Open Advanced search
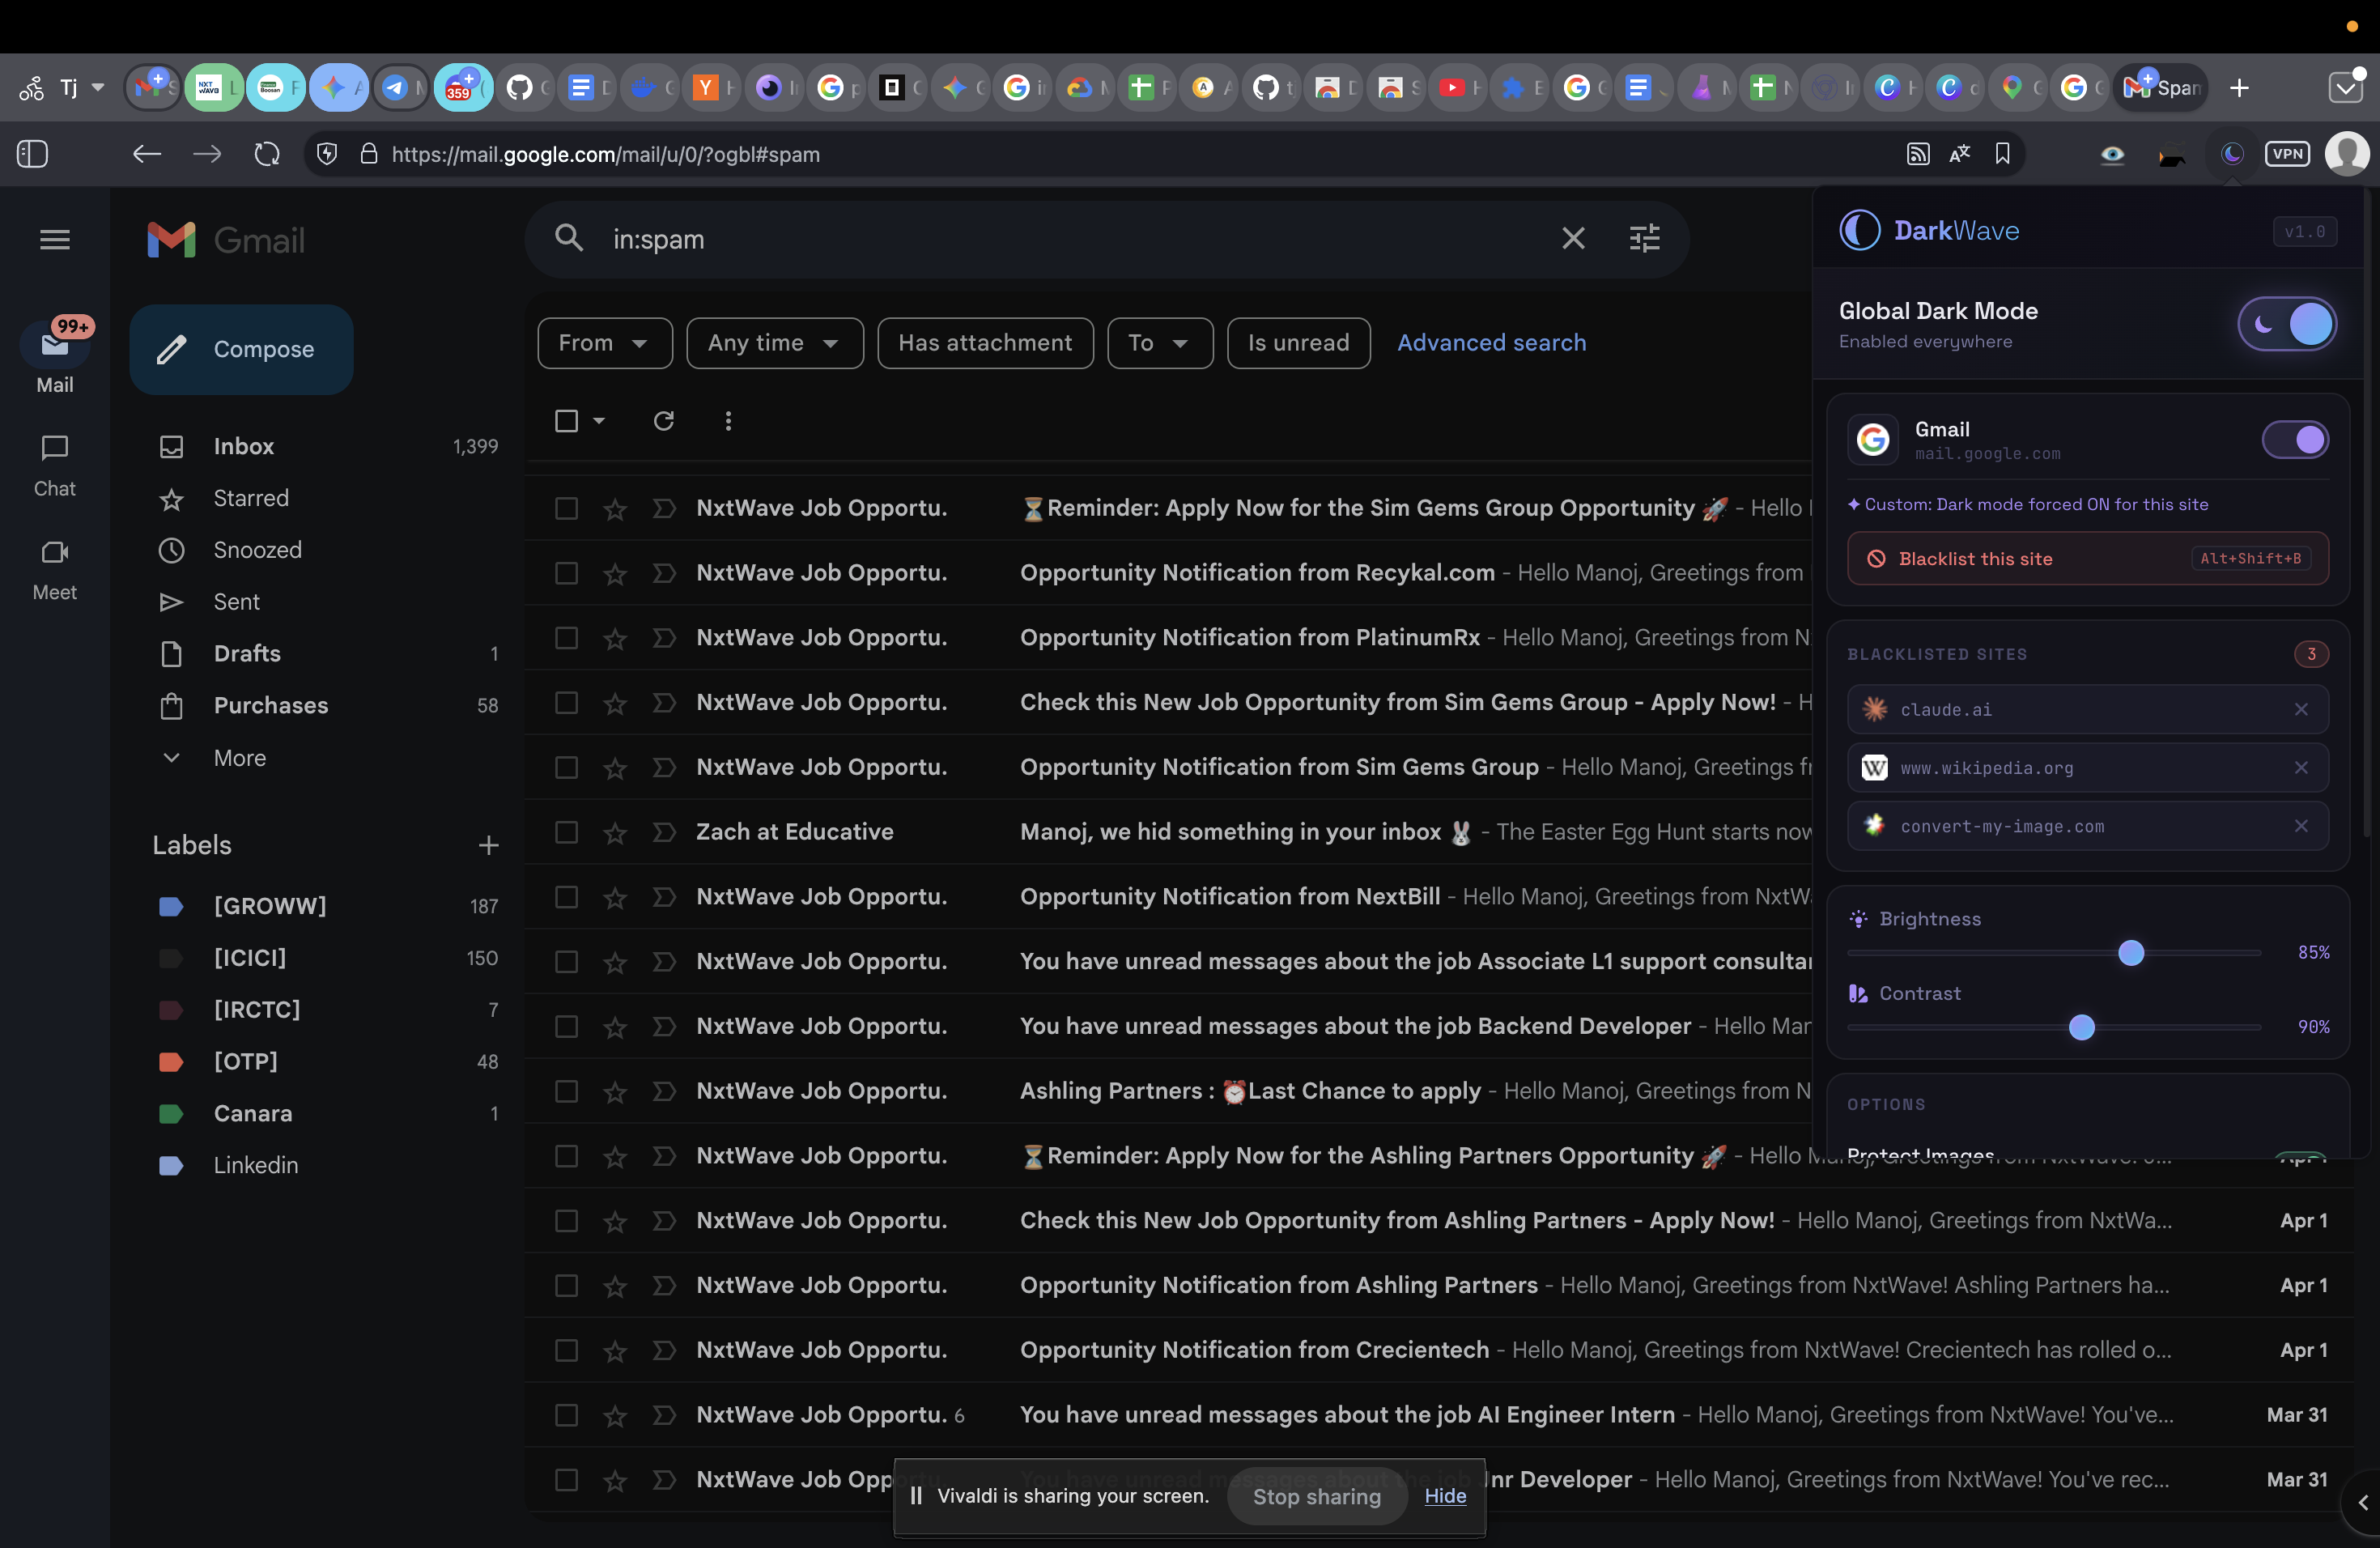The height and width of the screenshot is (1548, 2380). [1491, 342]
